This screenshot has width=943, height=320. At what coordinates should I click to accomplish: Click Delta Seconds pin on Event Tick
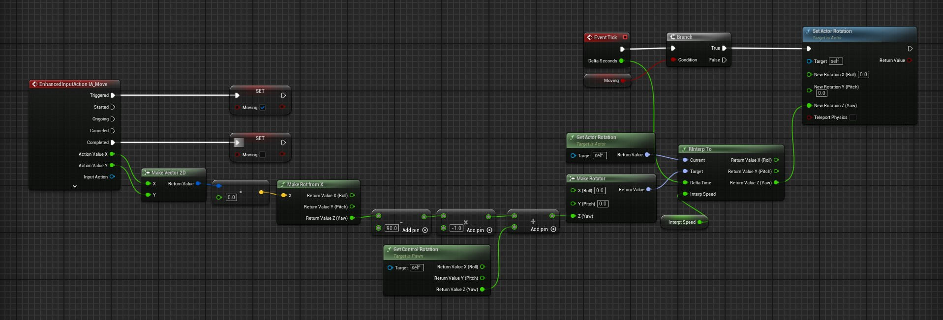coord(621,61)
